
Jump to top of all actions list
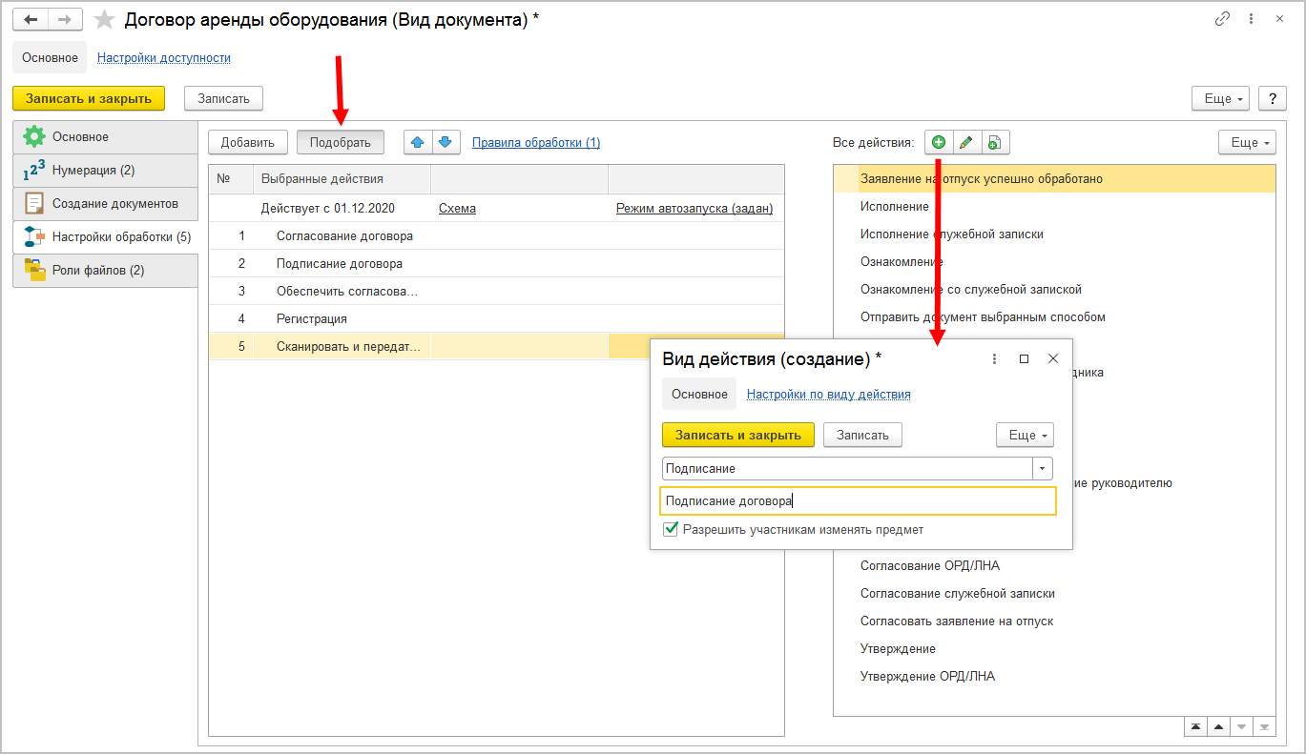coord(1195,727)
